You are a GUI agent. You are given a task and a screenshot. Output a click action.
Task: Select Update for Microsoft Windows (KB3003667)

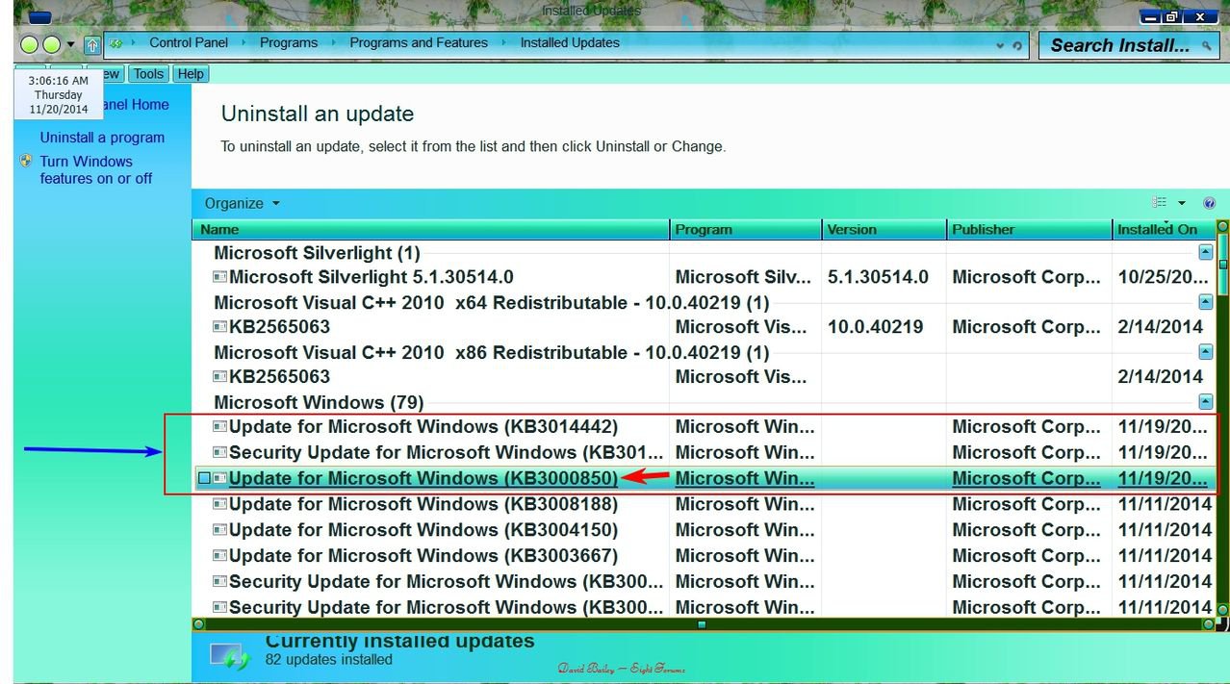pyautogui.click(x=423, y=556)
